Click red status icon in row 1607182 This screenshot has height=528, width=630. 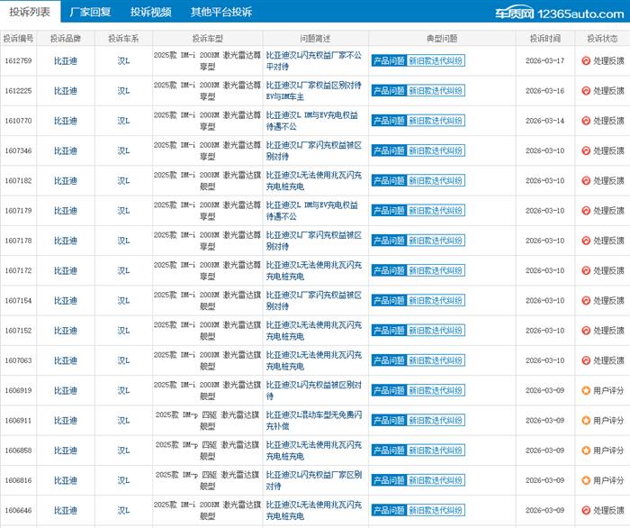[586, 181]
